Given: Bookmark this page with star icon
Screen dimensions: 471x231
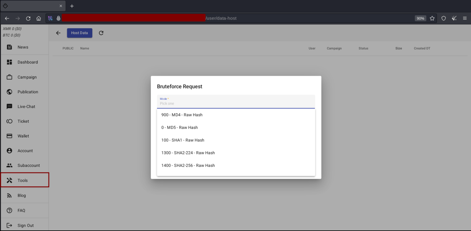Looking at the screenshot, I should click(x=432, y=18).
